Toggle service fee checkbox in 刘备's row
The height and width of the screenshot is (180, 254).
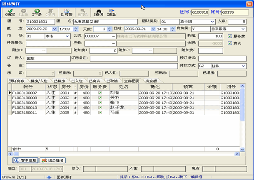click(99, 93)
